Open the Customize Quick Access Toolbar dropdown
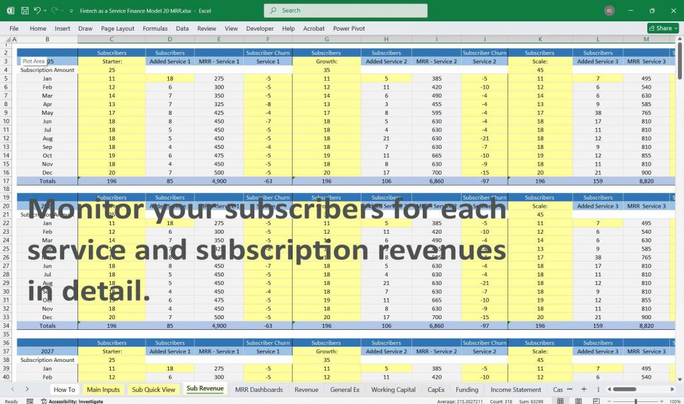 click(70, 10)
